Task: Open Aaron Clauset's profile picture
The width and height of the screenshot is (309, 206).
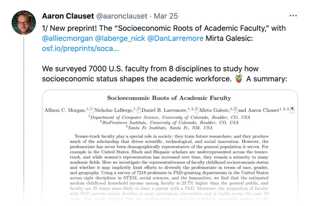Action: tap(24, 23)
